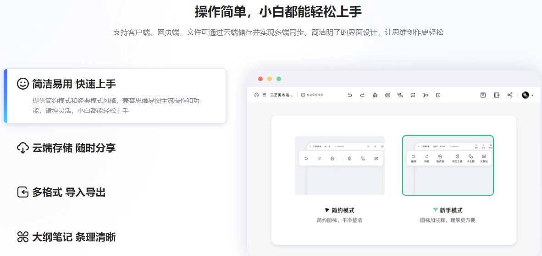Click the save icon in the top-right toolbar
This screenshot has width=542, height=256.
click(x=483, y=95)
